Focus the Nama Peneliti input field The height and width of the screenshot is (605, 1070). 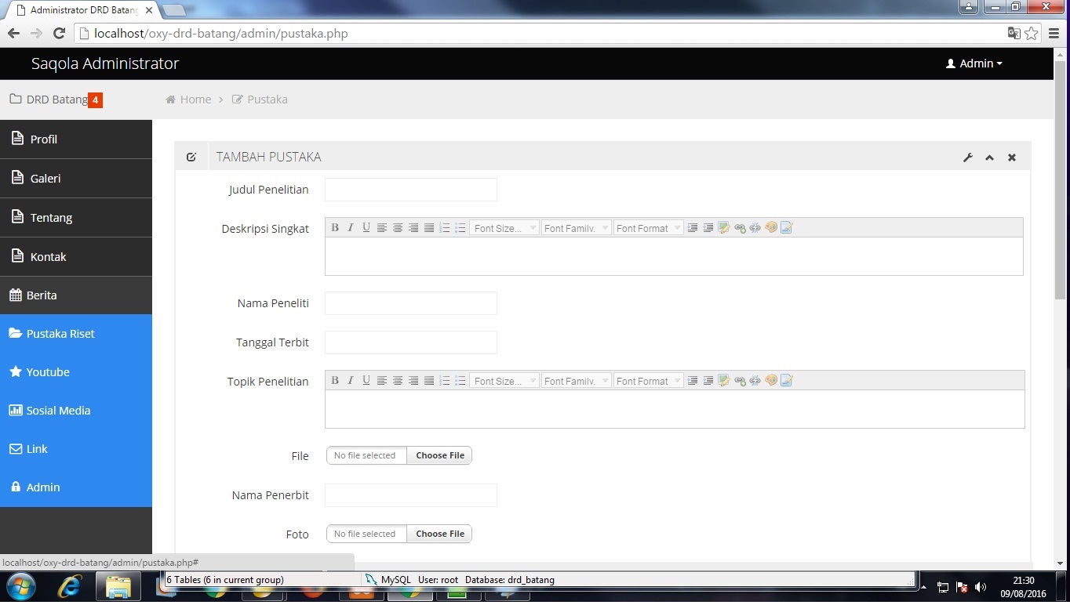[411, 303]
